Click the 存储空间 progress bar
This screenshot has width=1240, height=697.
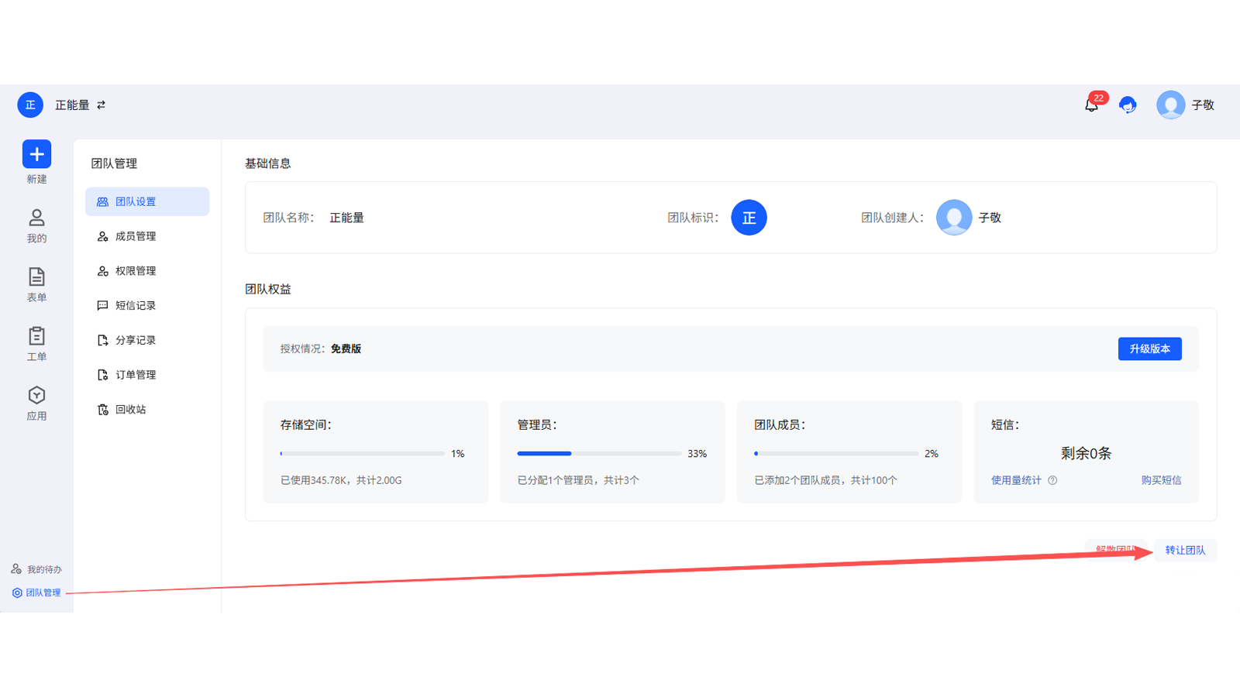[362, 453]
